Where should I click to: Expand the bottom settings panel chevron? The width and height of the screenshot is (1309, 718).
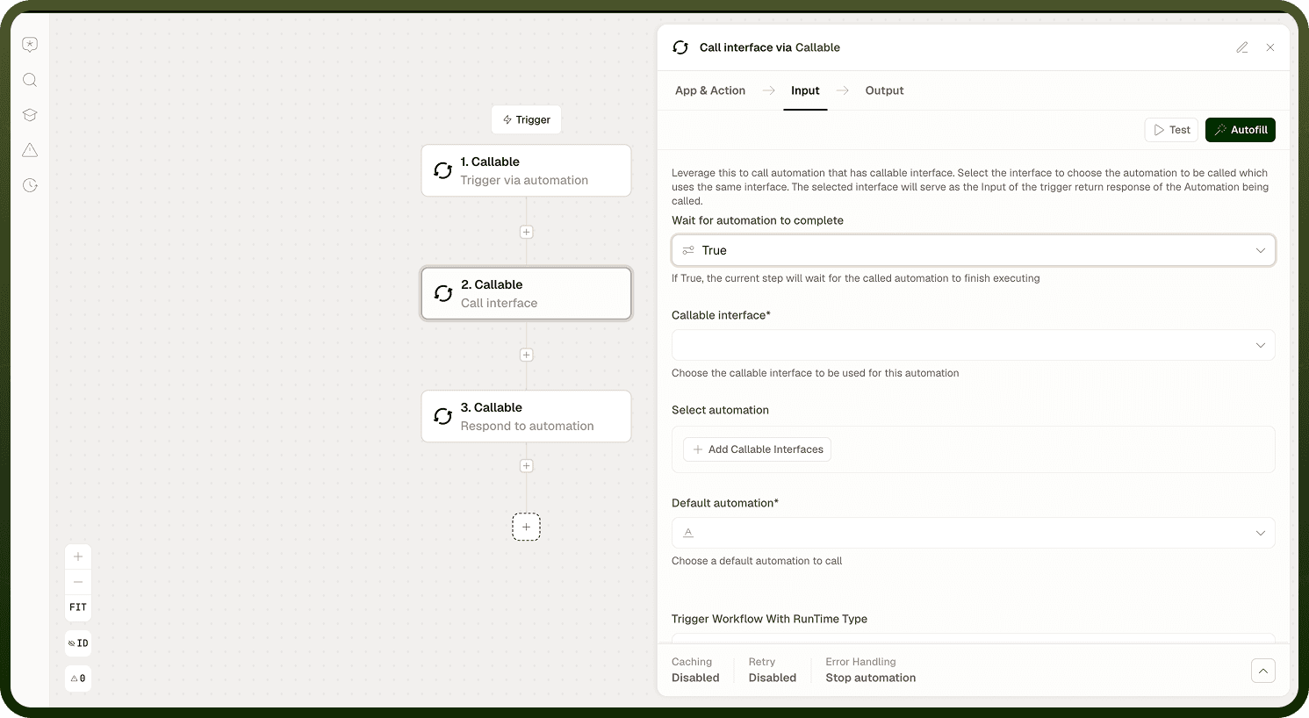point(1263,671)
